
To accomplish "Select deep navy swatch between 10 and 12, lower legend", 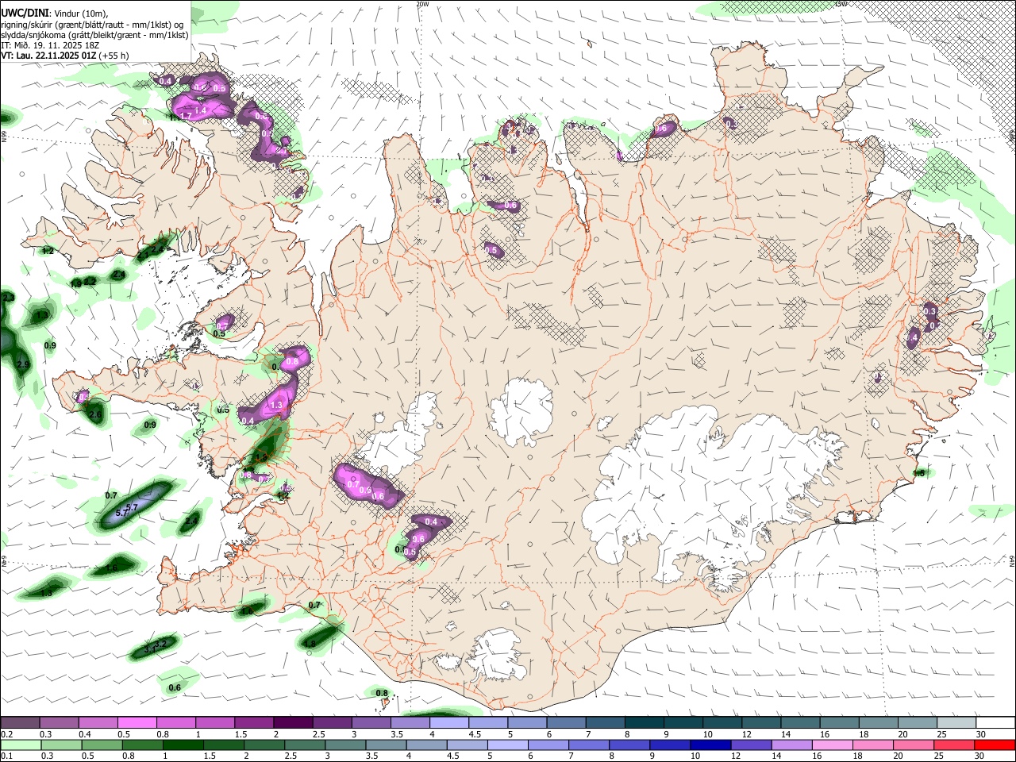I will (x=710, y=745).
